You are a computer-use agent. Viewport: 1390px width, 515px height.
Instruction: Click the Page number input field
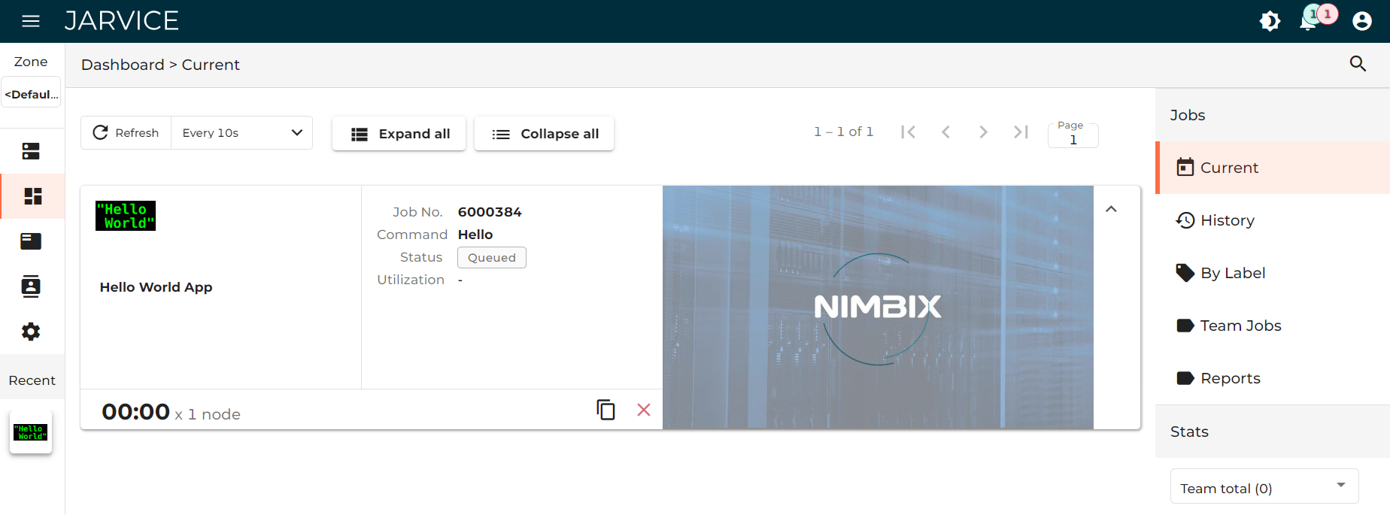(1073, 135)
